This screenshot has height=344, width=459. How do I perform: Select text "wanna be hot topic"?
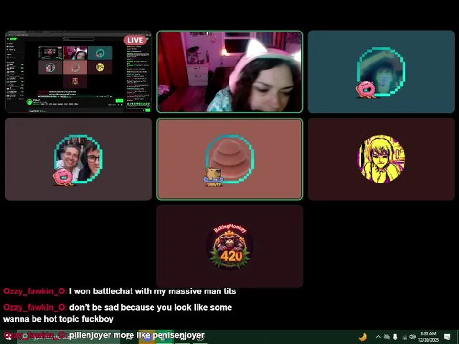click(x=41, y=319)
